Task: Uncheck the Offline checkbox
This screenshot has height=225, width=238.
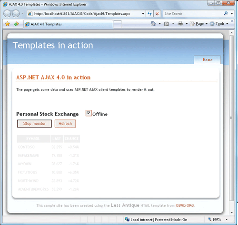Action: pos(89,113)
